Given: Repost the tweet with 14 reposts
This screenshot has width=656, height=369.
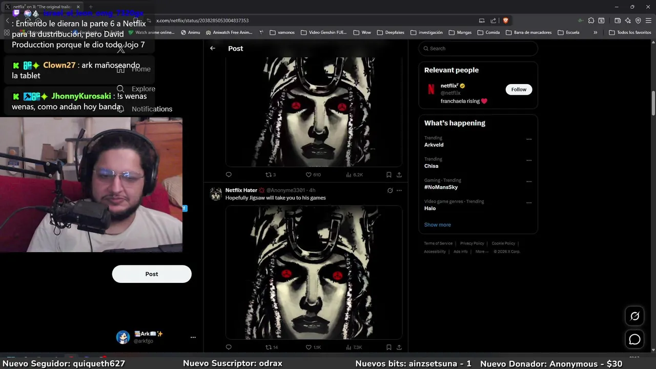Looking at the screenshot, I should pos(271,347).
